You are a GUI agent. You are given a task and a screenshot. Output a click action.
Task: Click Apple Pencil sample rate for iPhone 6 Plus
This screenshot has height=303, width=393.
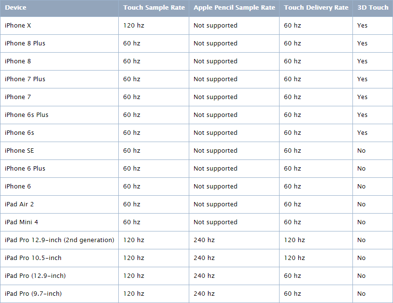point(215,169)
